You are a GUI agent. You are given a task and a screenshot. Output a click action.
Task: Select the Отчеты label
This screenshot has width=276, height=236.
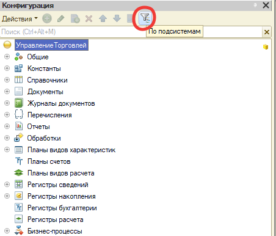pyautogui.click(x=38, y=127)
